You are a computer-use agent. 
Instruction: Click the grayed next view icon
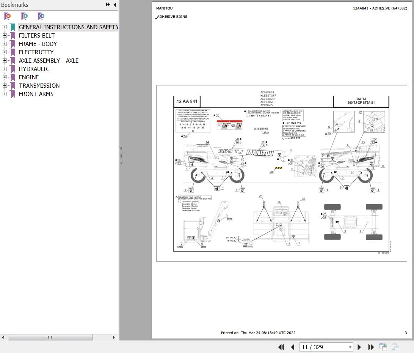[x=395, y=347]
